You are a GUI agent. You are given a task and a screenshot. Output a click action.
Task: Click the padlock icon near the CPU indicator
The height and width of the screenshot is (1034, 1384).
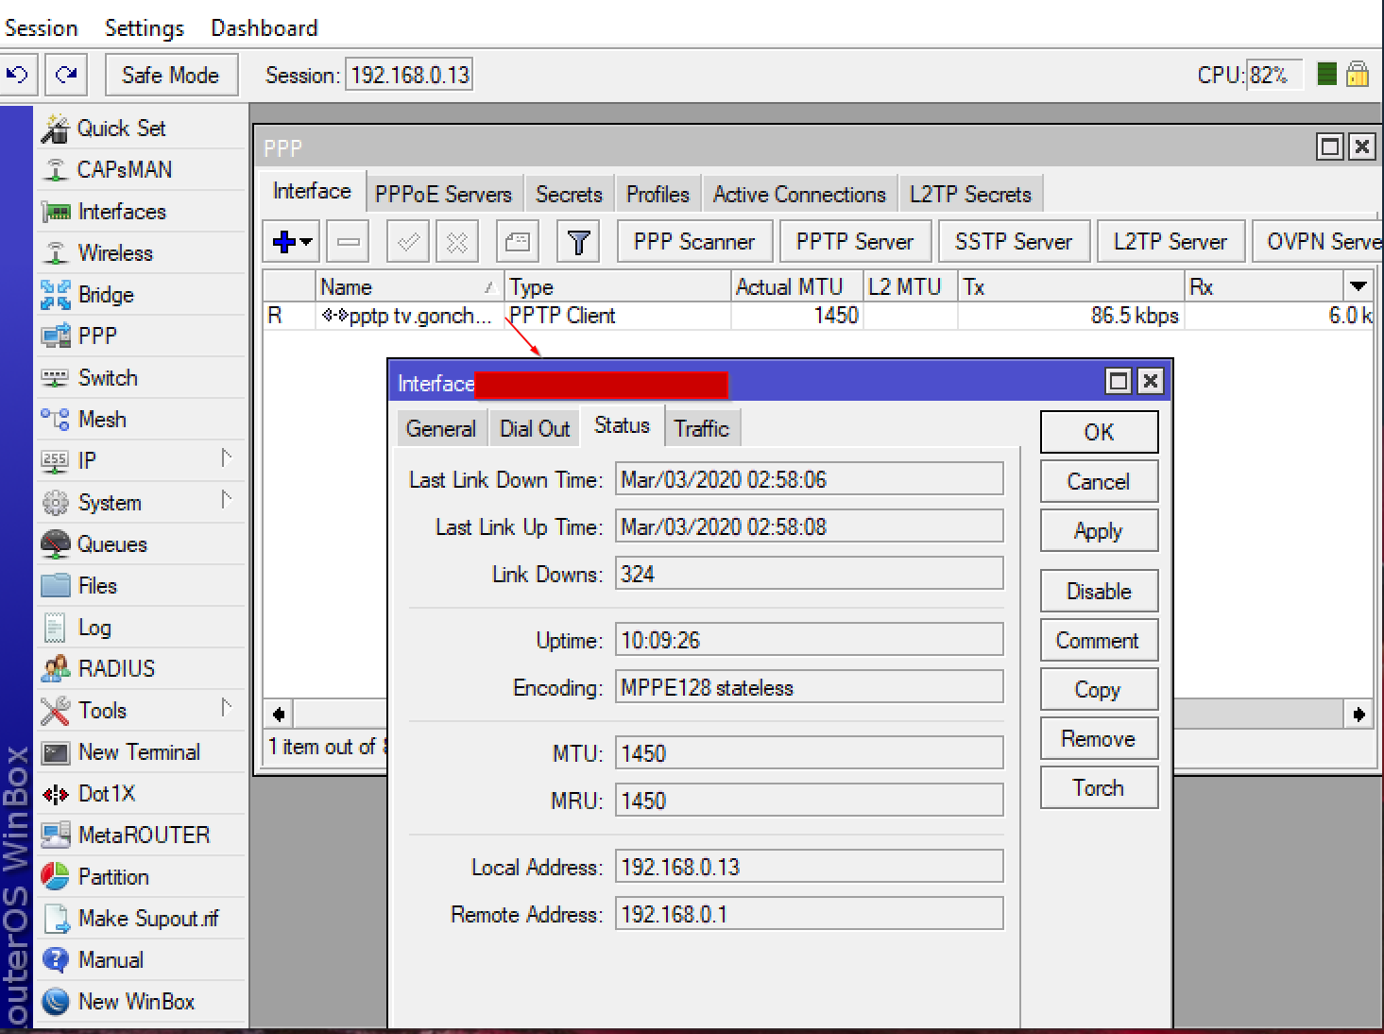point(1358,75)
